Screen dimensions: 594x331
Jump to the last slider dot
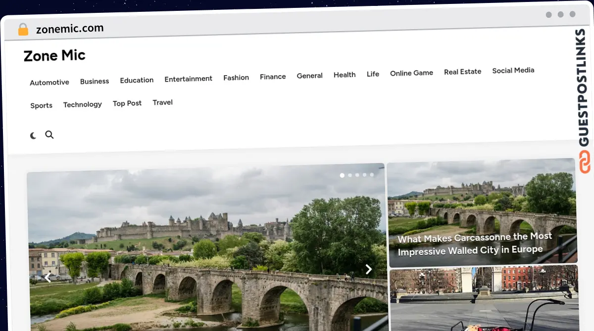tap(372, 174)
